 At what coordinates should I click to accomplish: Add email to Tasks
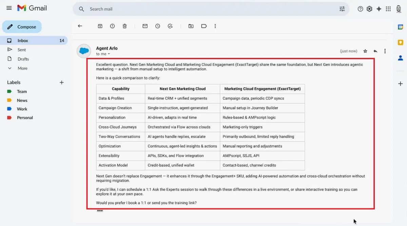click(x=170, y=26)
